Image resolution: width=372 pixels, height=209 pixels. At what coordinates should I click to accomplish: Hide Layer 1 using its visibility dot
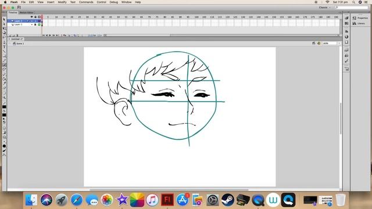32,24
